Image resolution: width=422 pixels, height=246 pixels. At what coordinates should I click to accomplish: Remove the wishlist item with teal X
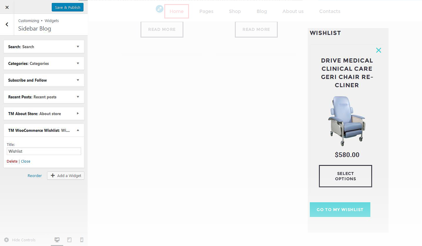point(378,50)
